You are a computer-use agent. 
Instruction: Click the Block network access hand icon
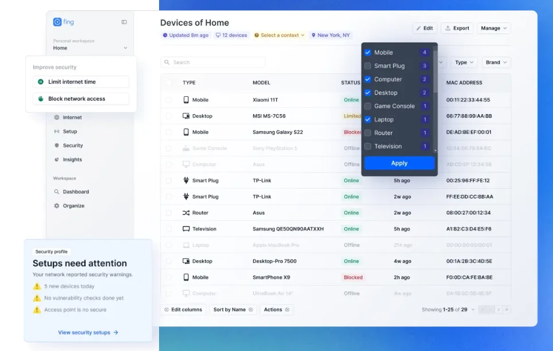point(41,99)
